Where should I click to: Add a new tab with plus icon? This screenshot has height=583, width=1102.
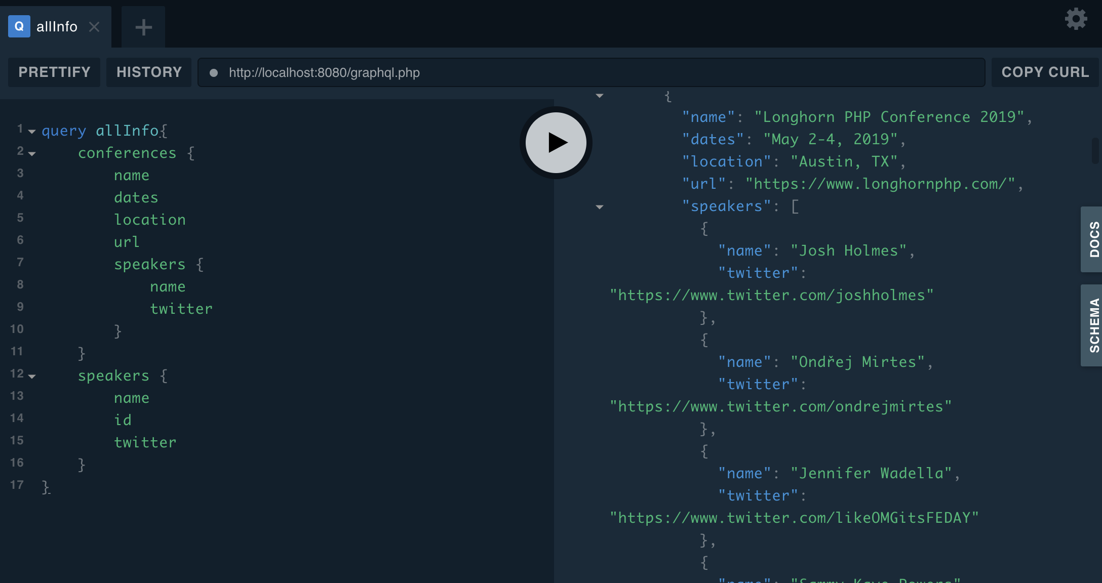click(x=143, y=27)
